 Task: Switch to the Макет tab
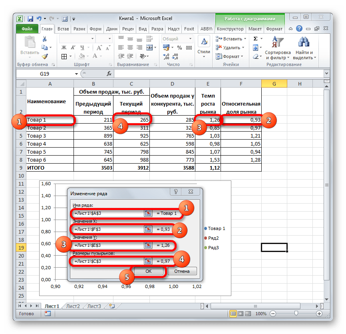coord(255,29)
